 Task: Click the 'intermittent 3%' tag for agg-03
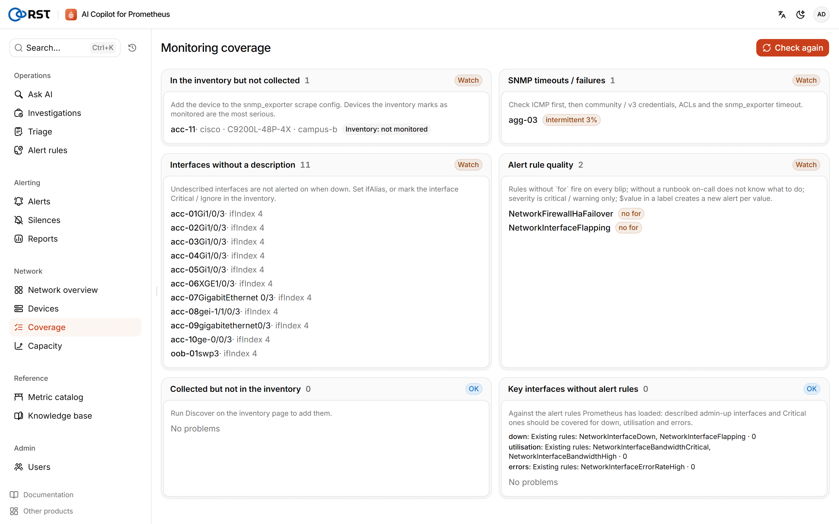pyautogui.click(x=571, y=120)
